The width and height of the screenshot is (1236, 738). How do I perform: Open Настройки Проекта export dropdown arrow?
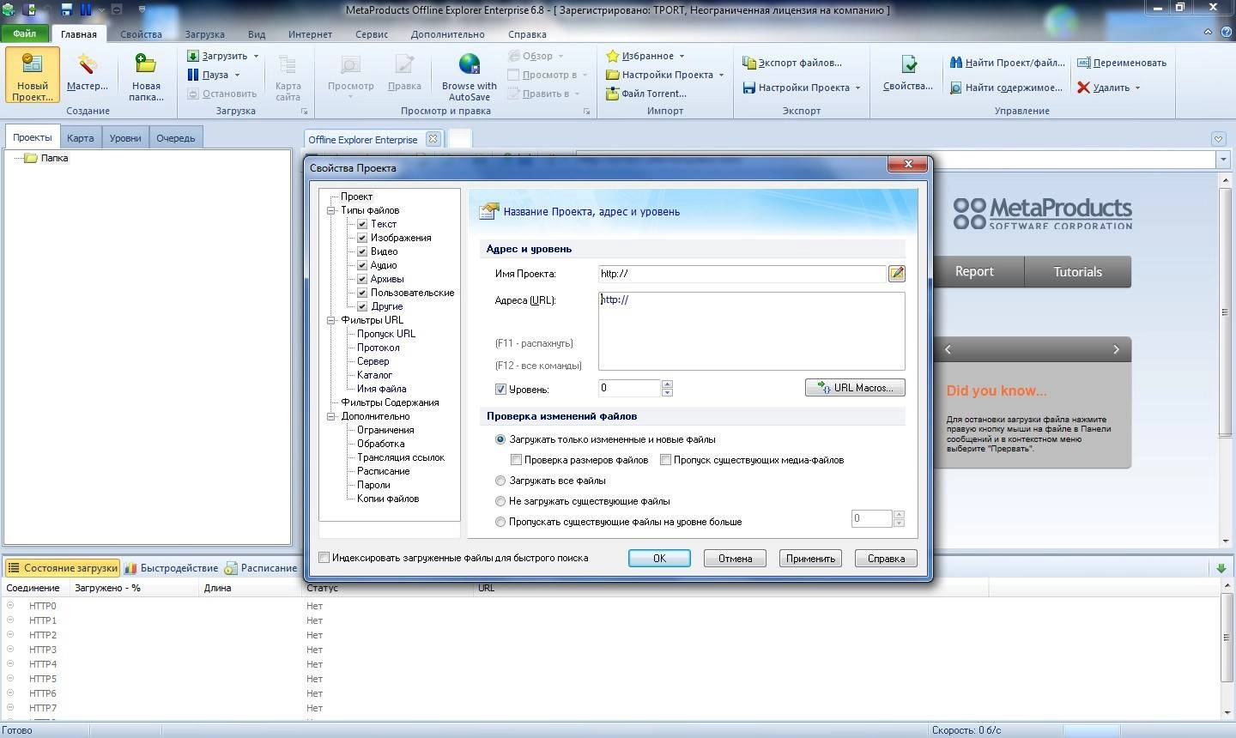click(x=857, y=88)
